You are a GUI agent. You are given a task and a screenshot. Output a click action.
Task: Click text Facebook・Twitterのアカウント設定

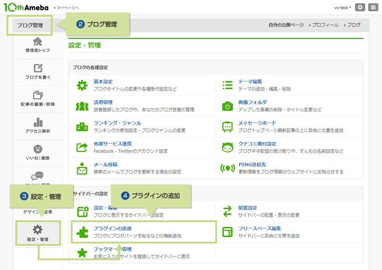click(130, 151)
